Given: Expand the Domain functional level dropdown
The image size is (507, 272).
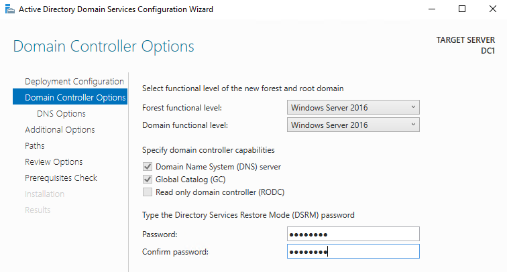Looking at the screenshot, I should point(353,125).
